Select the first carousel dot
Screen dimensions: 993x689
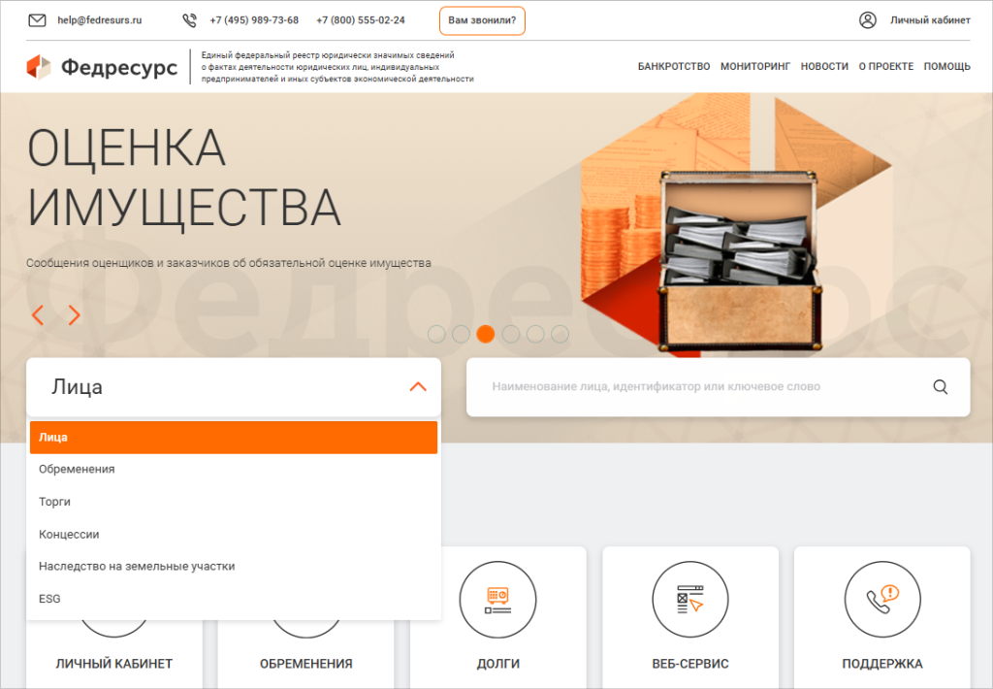[436, 334]
